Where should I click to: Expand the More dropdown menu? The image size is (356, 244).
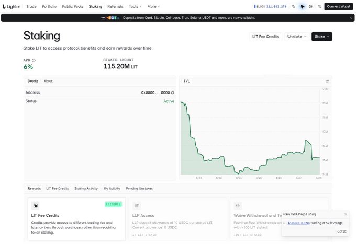point(153,7)
